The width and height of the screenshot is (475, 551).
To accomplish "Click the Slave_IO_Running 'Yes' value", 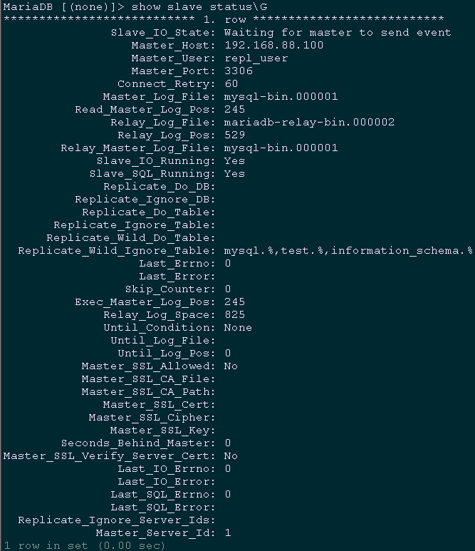I will (x=234, y=160).
